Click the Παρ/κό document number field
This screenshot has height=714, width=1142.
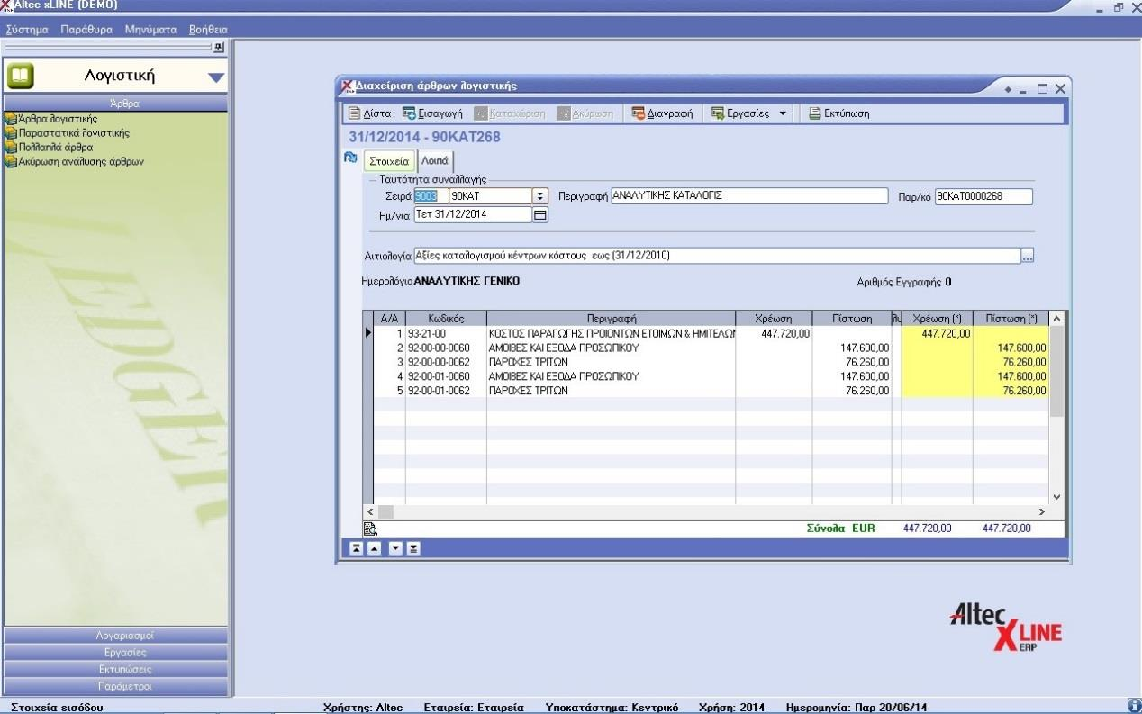[x=983, y=196]
